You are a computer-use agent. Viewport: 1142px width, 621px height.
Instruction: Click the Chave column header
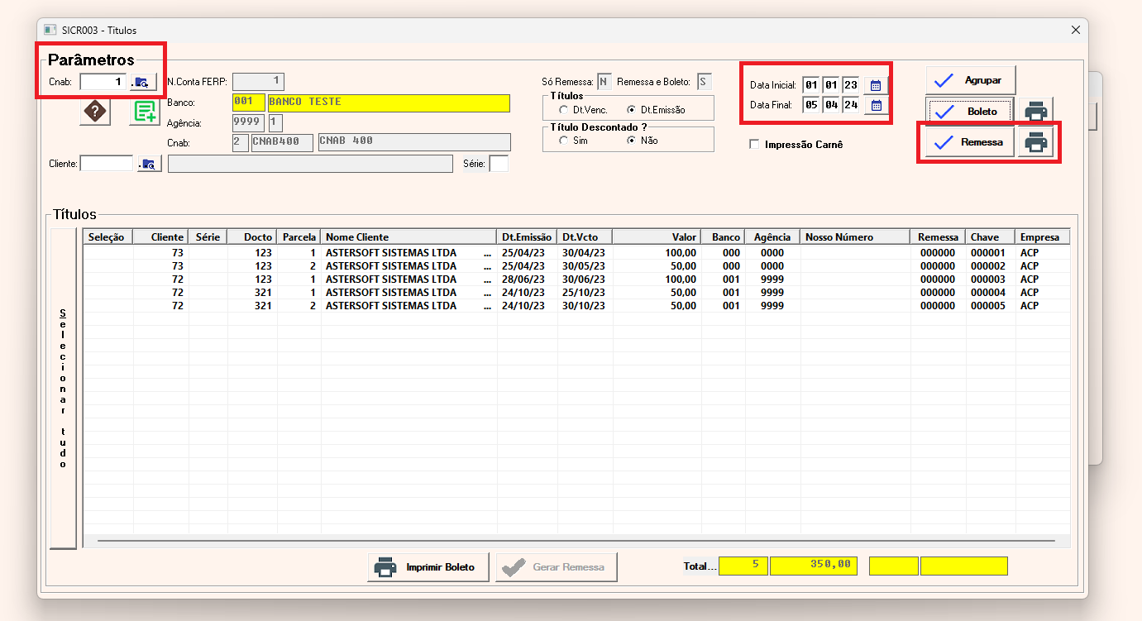991,237
